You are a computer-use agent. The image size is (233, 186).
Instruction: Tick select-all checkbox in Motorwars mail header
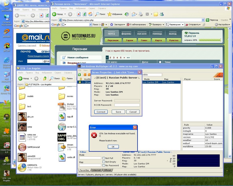coord(160,62)
